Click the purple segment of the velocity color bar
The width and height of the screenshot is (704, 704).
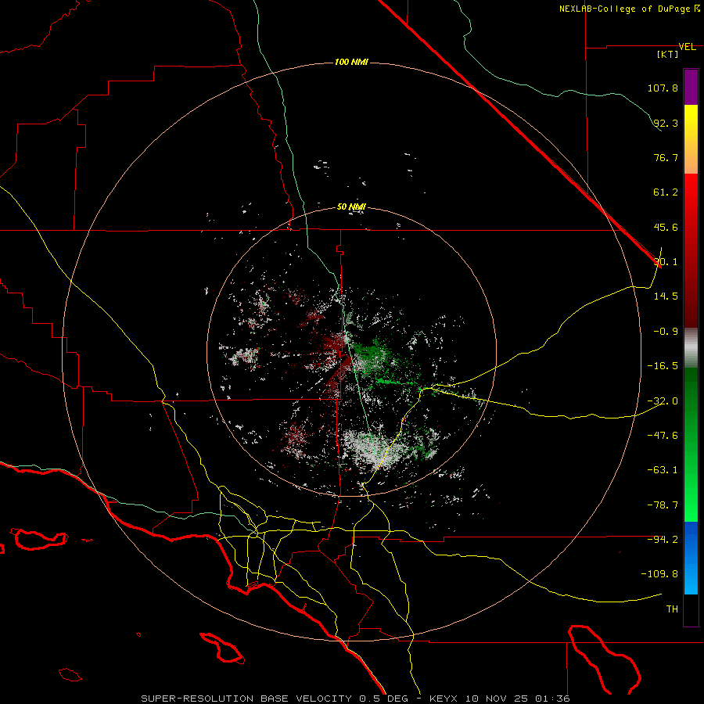coord(691,87)
